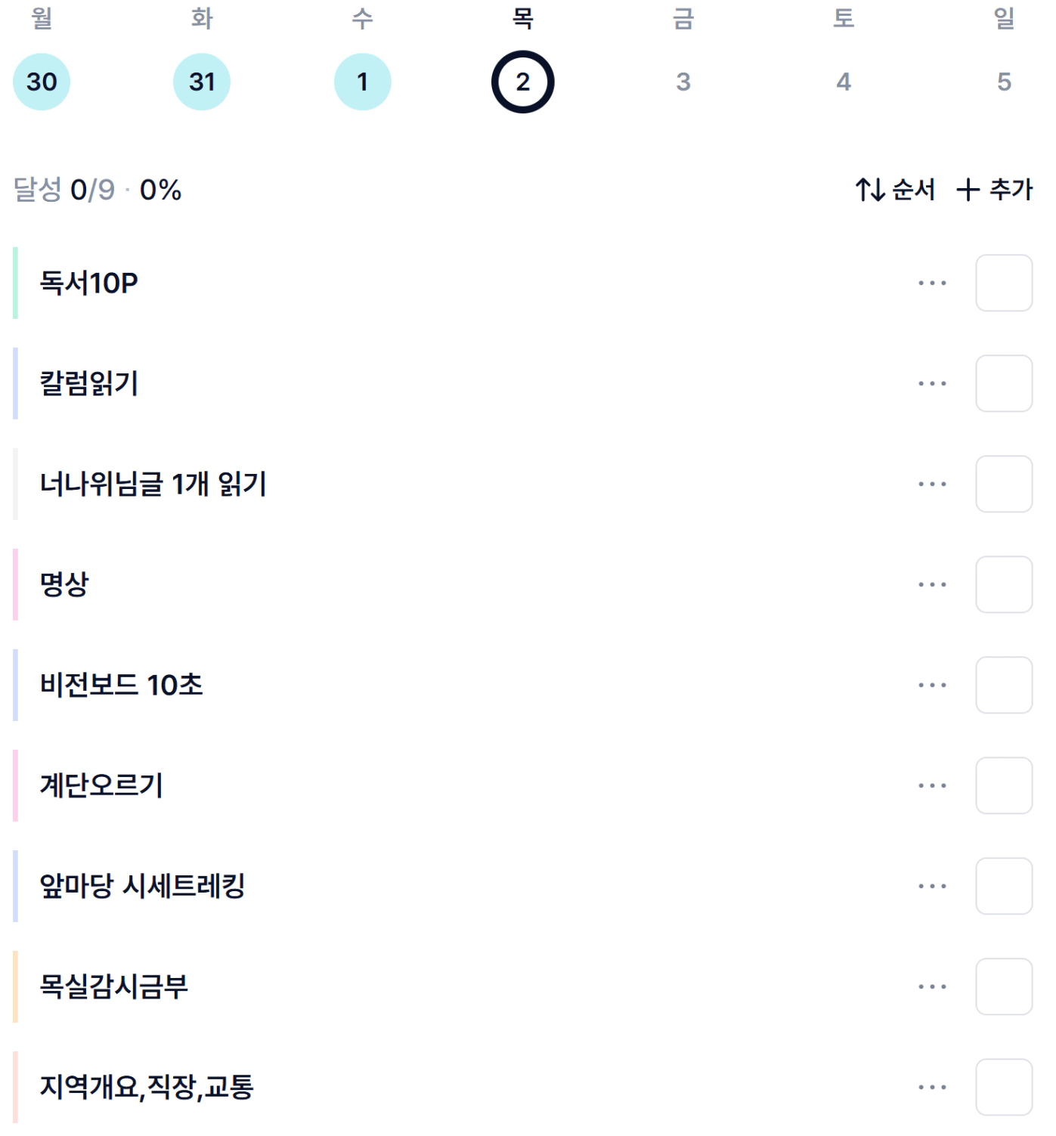Open the three-dot menu for 칼럼읽기
The width and height of the screenshot is (1056, 1136).
point(931,384)
